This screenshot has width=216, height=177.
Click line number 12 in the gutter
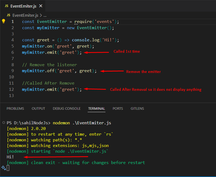pyautogui.click(x=11, y=89)
